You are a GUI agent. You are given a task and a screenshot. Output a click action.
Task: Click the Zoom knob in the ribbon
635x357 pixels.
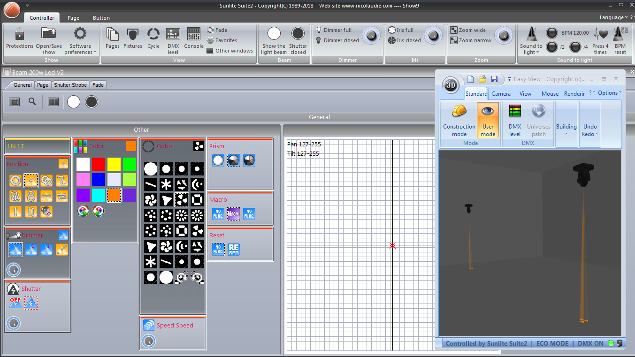click(504, 36)
